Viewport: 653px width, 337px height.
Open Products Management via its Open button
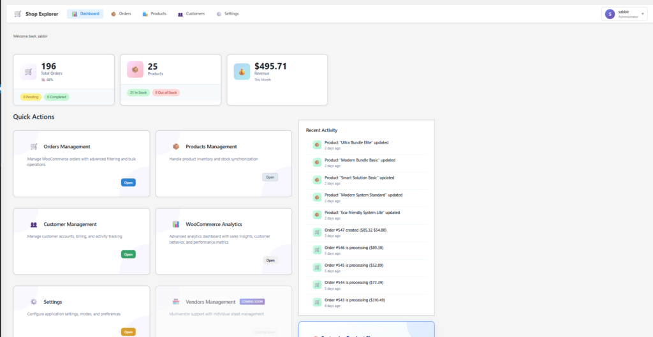pos(270,177)
